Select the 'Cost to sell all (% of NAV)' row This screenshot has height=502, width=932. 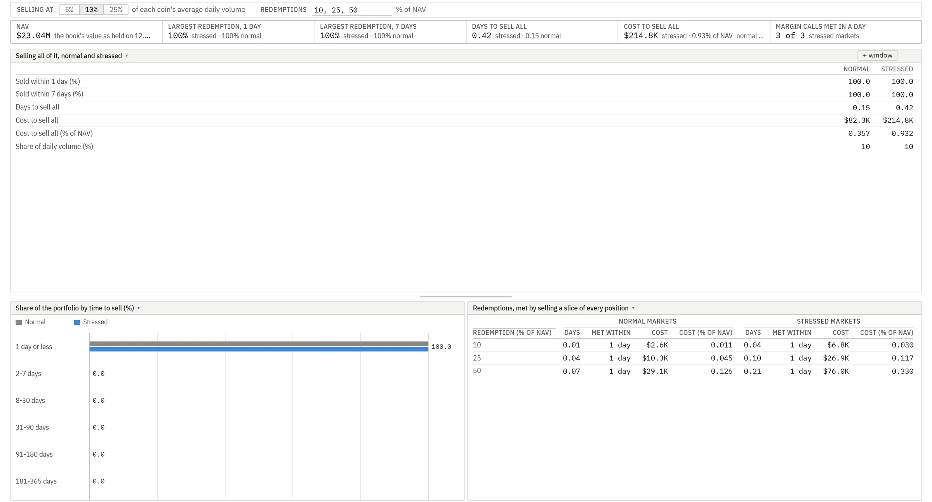pyautogui.click(x=464, y=133)
